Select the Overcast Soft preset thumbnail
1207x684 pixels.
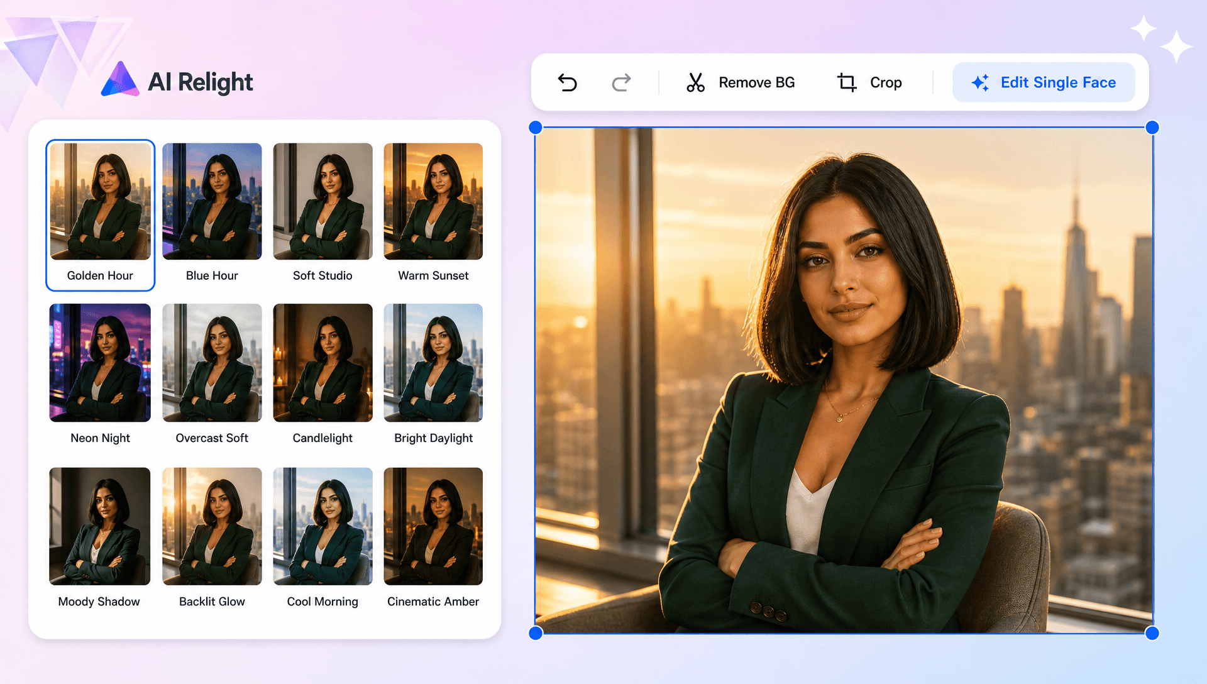click(x=212, y=363)
